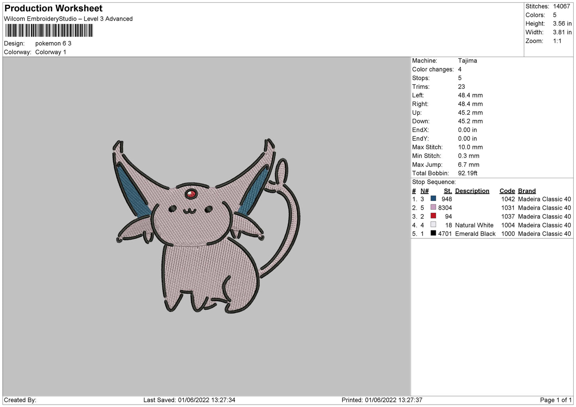Click the blue thread color swatch 1042
Screen dimensions: 576x407
(433, 199)
